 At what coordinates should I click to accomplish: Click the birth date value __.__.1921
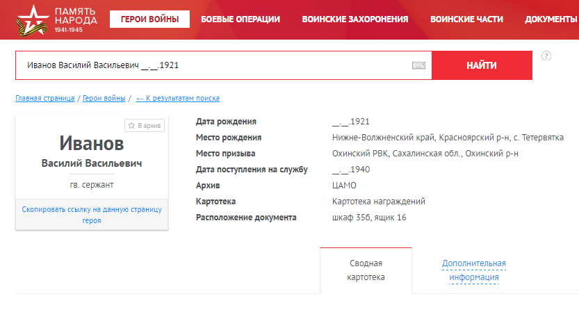click(x=351, y=122)
